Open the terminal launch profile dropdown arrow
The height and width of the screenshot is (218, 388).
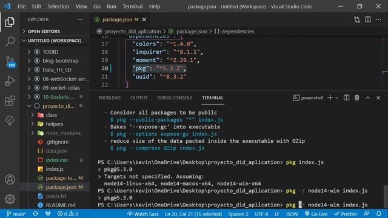[x=337, y=98]
